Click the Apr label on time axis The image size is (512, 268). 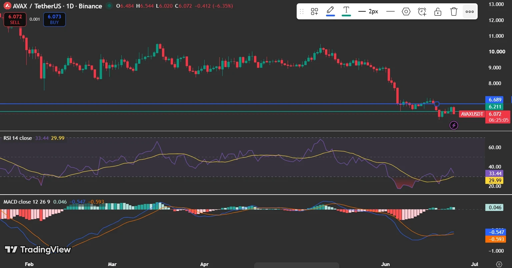[204, 264]
